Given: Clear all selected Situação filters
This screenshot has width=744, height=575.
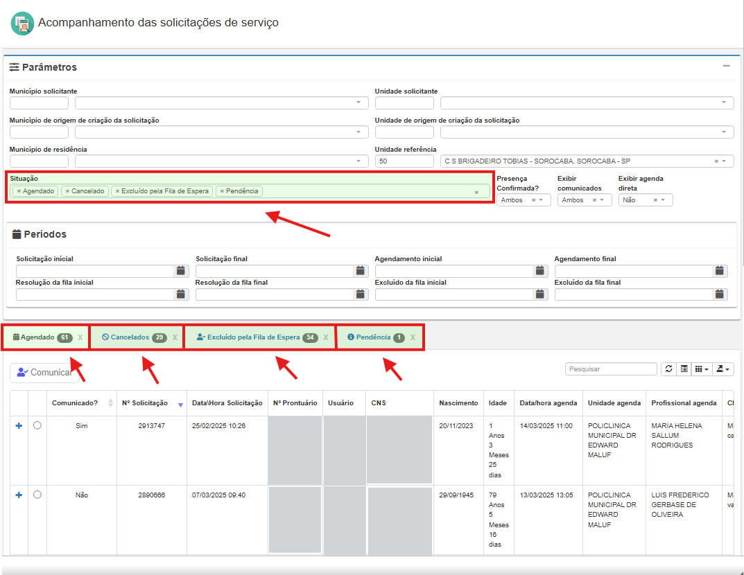Looking at the screenshot, I should coord(476,192).
